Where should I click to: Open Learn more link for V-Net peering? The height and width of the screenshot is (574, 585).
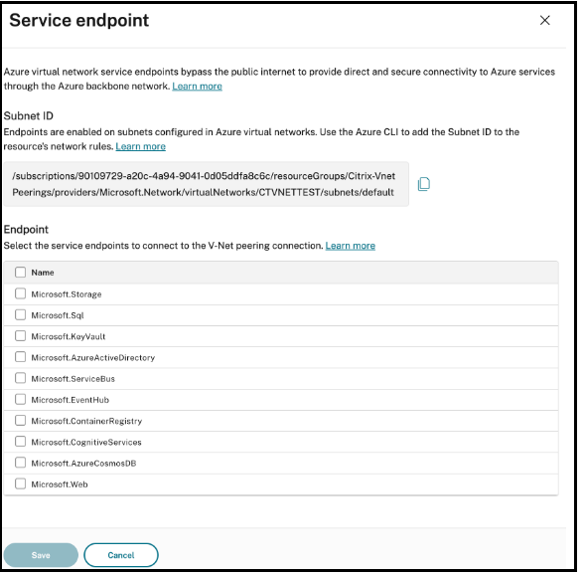[x=351, y=246]
